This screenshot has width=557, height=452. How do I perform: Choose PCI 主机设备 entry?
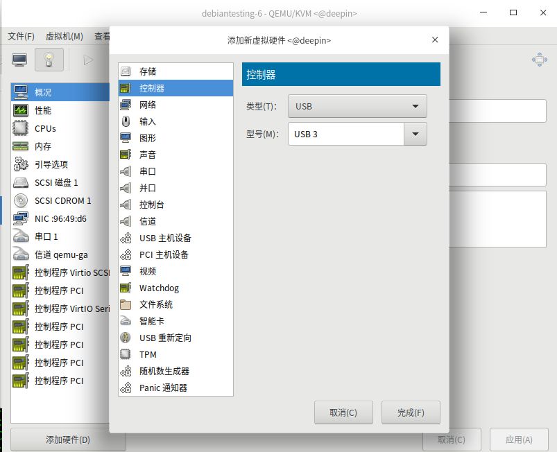click(175, 254)
